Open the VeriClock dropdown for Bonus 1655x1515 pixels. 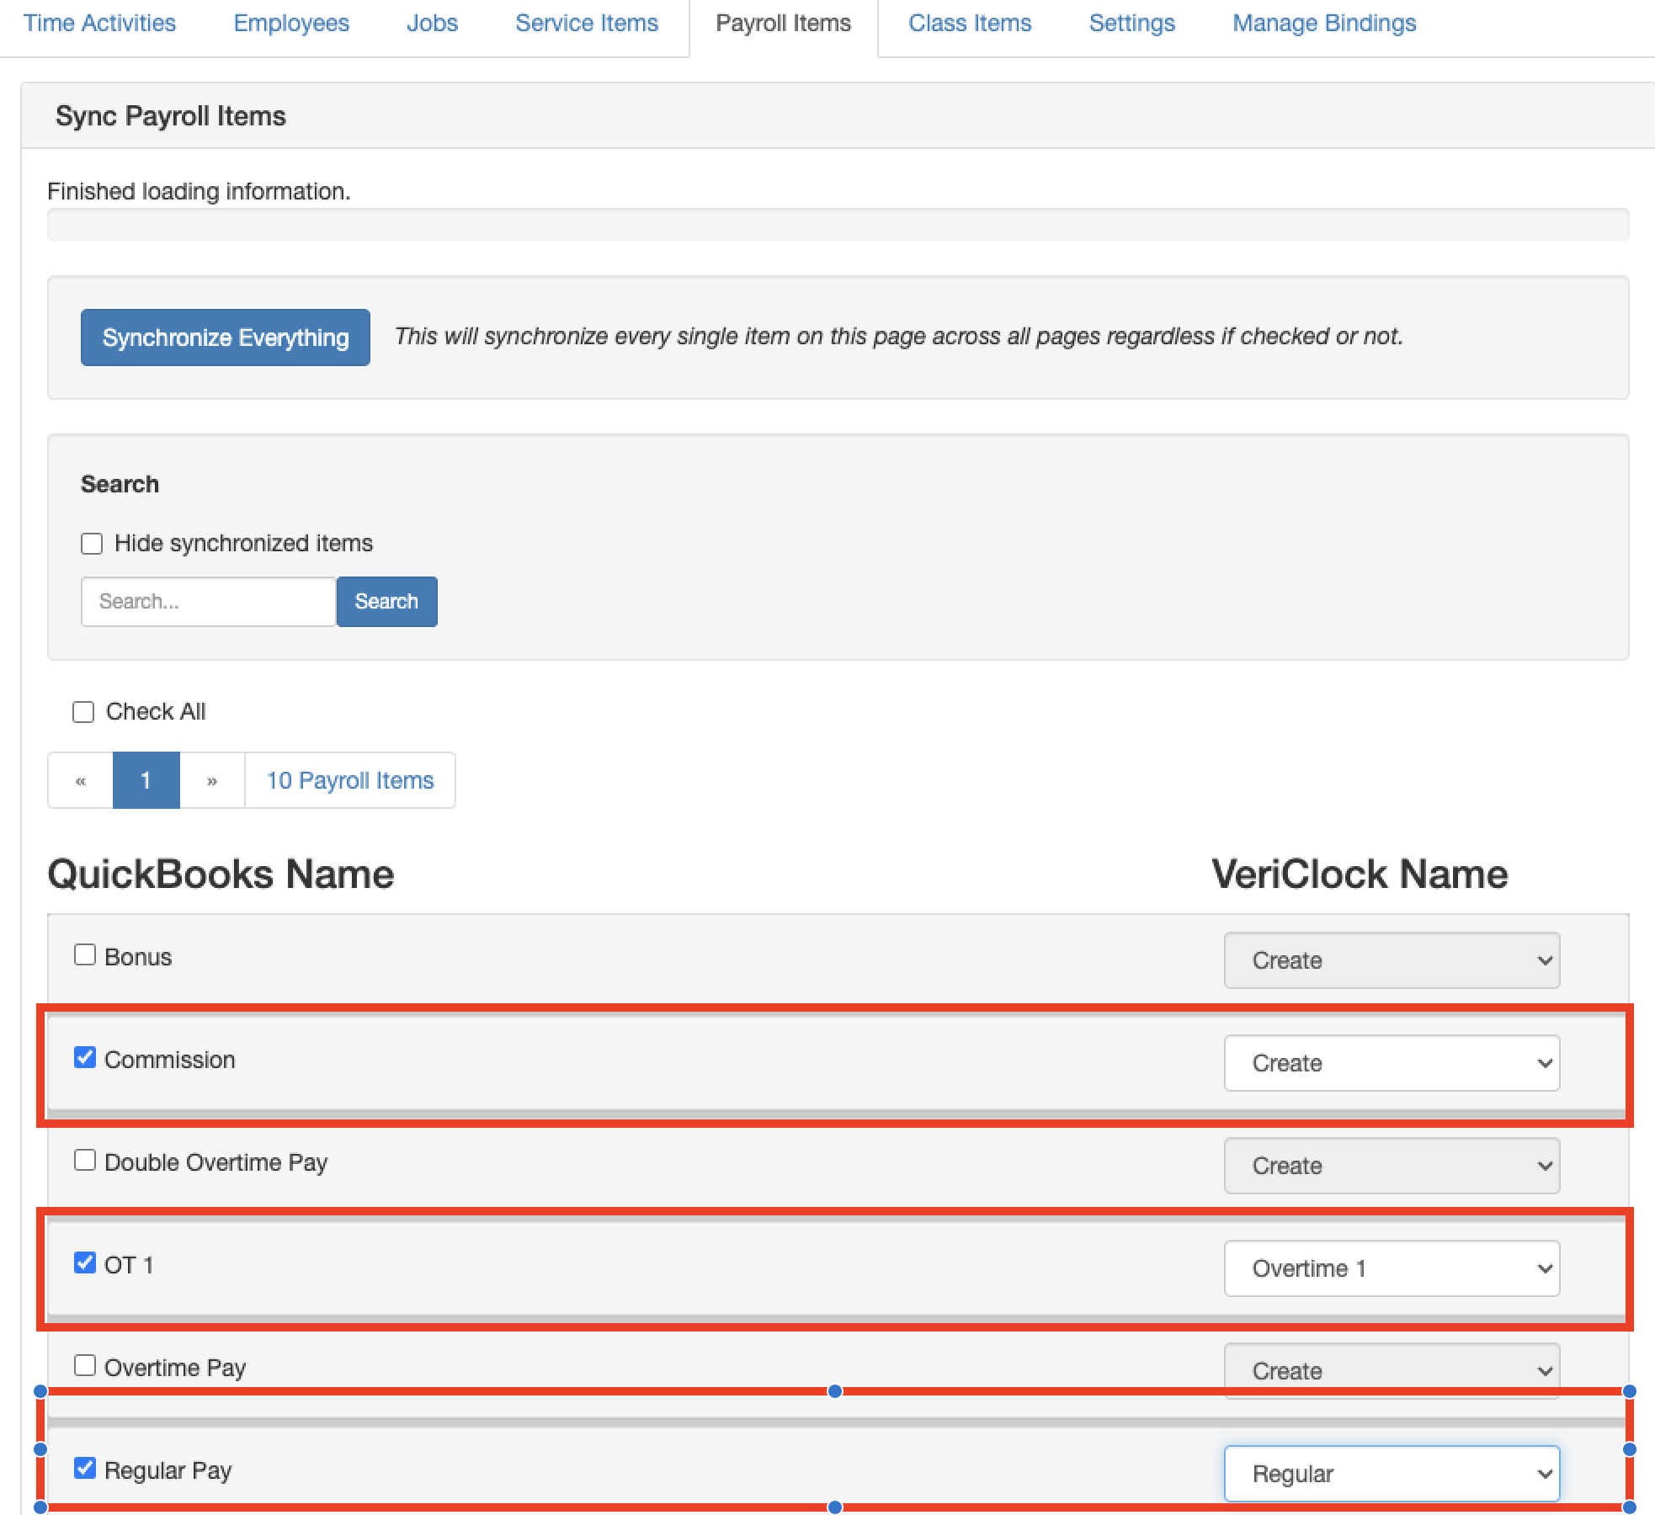pos(1391,959)
